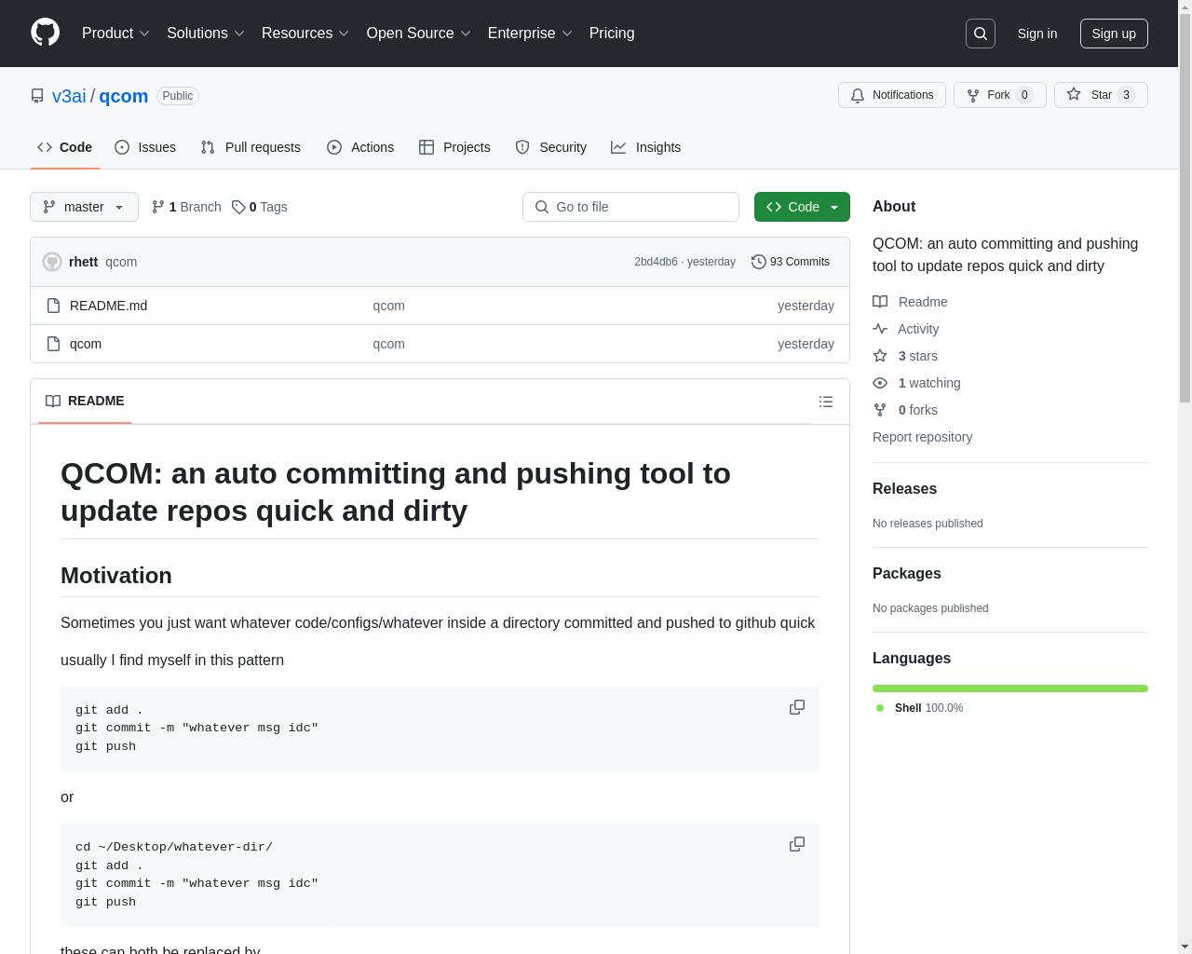Open the Packages heading link
This screenshot has height=954, width=1192.
[x=906, y=573]
